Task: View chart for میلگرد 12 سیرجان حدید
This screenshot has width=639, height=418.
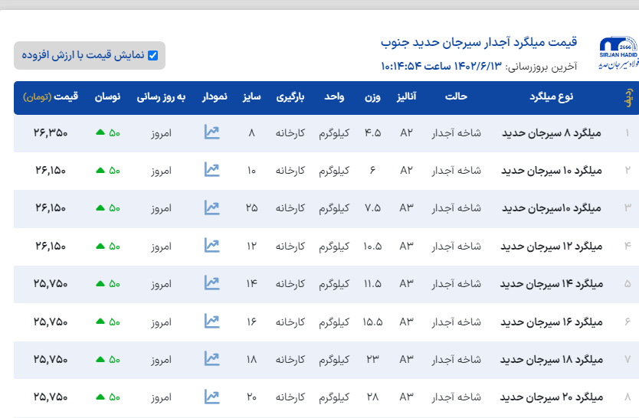Action: pyautogui.click(x=211, y=246)
